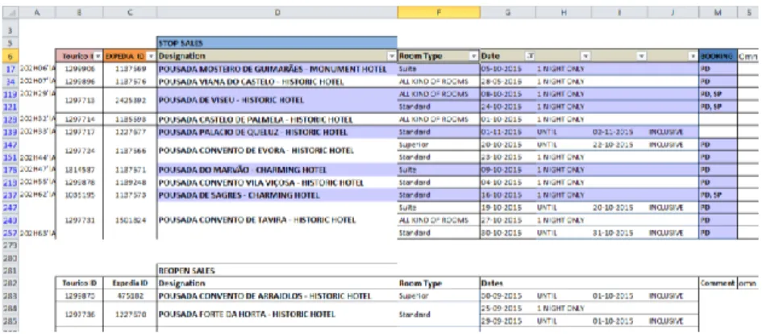Click the Select All corner of the grid

click(x=10, y=13)
